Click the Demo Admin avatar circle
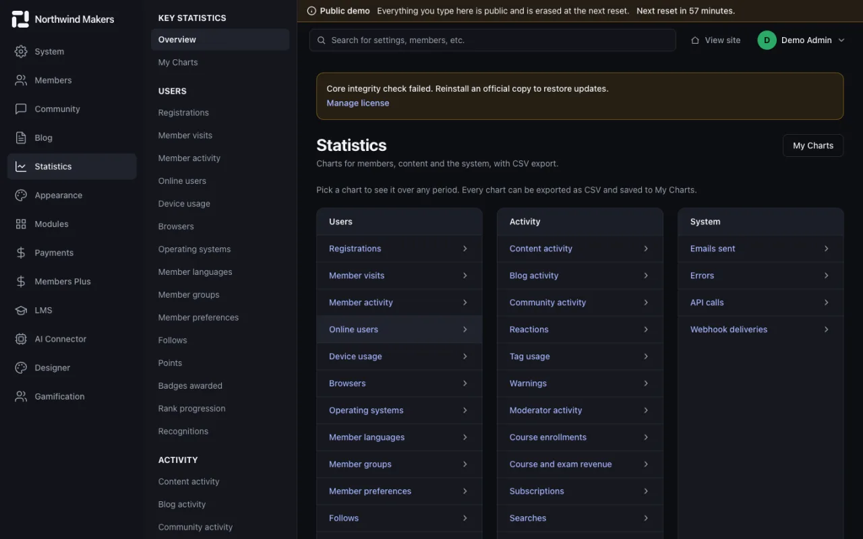The height and width of the screenshot is (539, 863). tap(767, 40)
